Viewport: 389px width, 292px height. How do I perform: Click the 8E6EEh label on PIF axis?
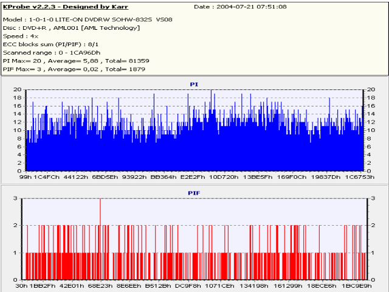pyautogui.click(x=129, y=286)
